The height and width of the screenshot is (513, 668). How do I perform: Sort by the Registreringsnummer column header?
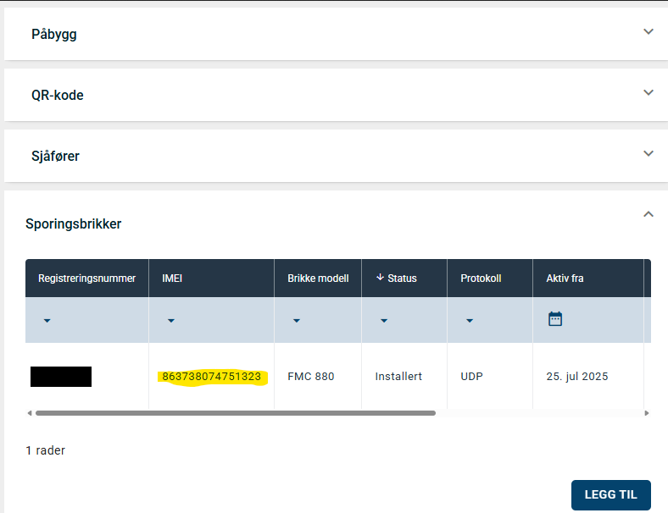[x=86, y=279]
